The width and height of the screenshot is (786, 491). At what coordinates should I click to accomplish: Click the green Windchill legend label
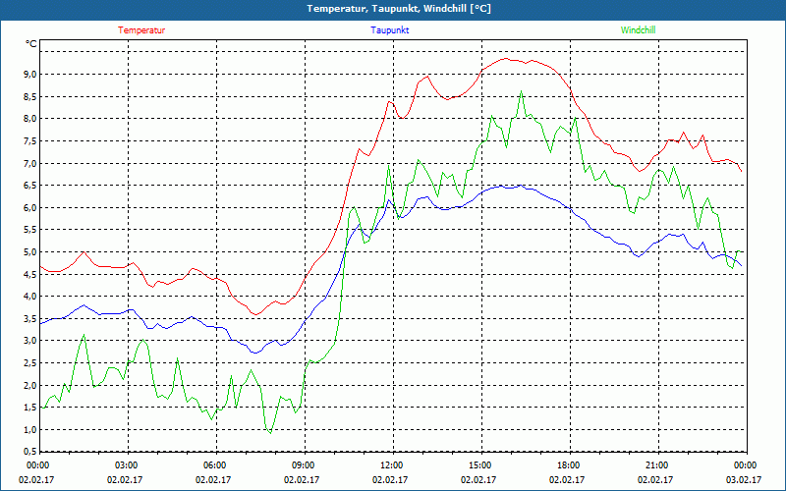click(638, 30)
